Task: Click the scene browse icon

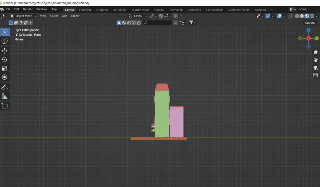Action: (x=293, y=9)
